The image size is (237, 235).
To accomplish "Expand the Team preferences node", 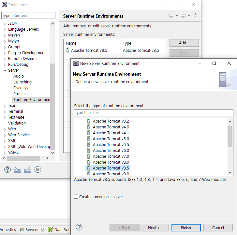I will (x=5, y=106).
